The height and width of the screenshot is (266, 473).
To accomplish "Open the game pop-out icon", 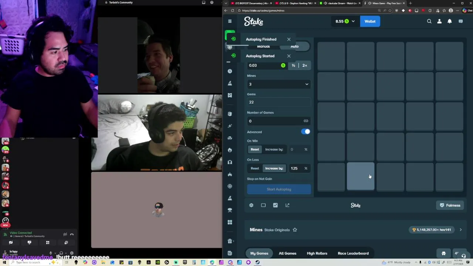I will click(287, 205).
